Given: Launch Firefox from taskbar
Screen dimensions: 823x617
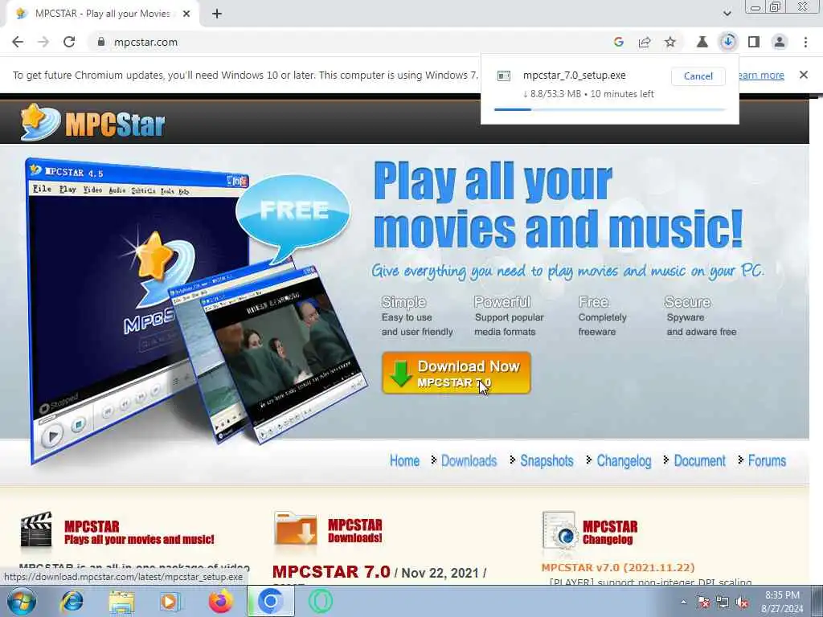Looking at the screenshot, I should [x=220, y=601].
